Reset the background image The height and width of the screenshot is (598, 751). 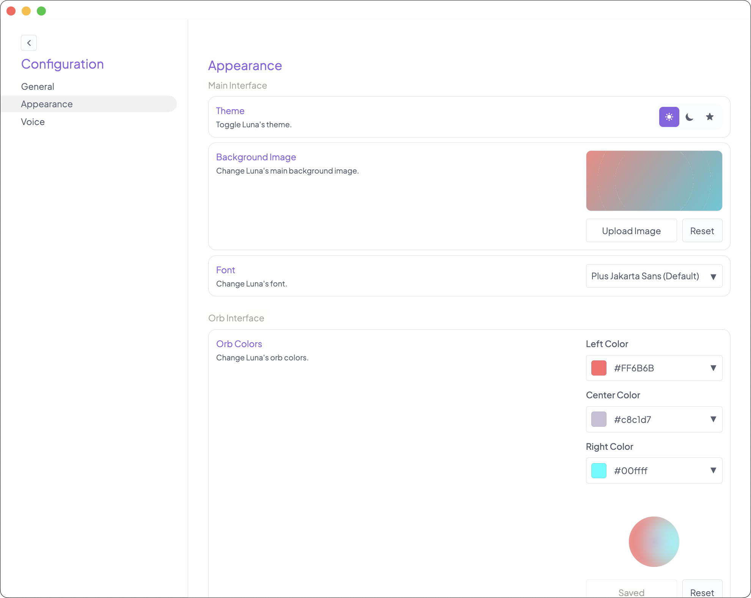coord(702,230)
